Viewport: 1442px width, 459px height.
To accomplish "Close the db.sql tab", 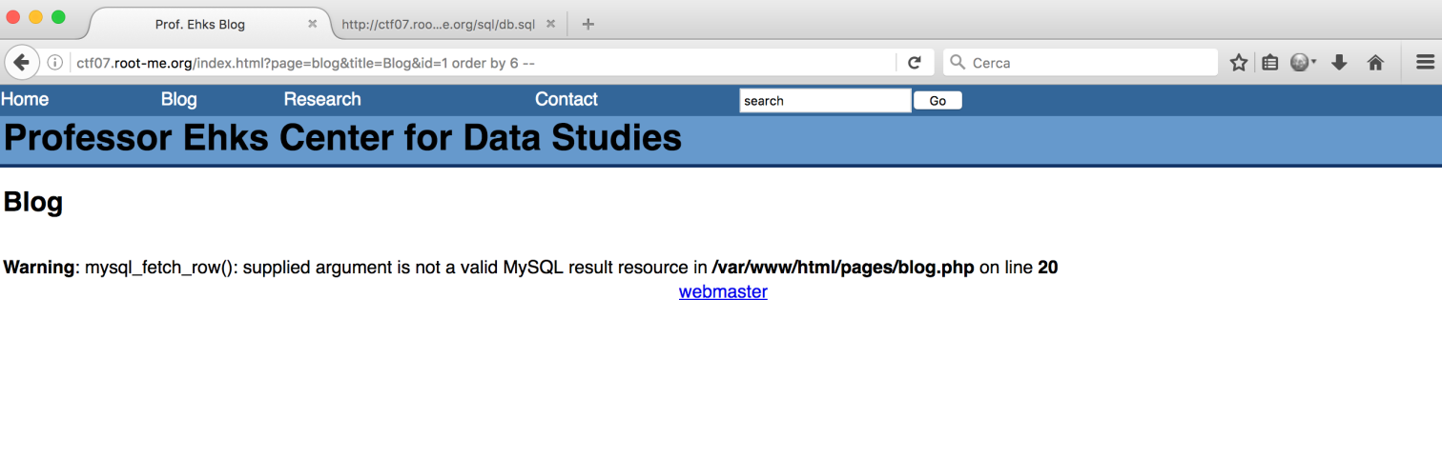I will (550, 24).
